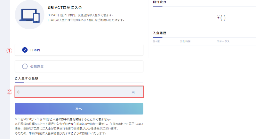Click the 円 unit label in amount field
This screenshot has height=139, width=256.
point(133,92)
